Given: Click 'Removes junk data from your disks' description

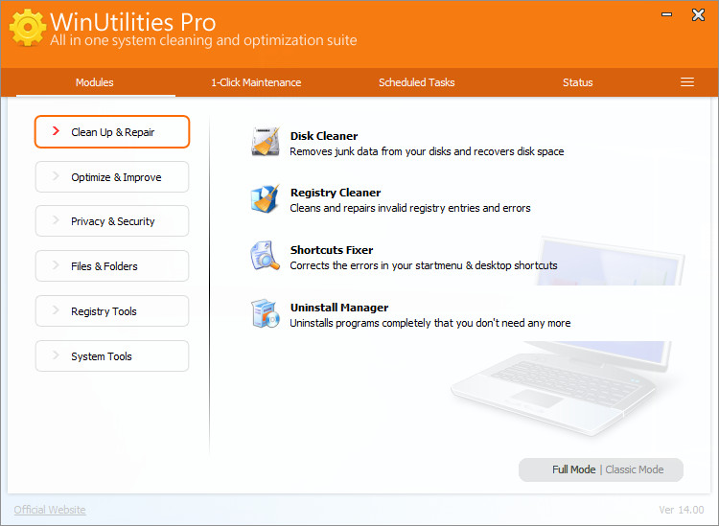Looking at the screenshot, I should [427, 151].
